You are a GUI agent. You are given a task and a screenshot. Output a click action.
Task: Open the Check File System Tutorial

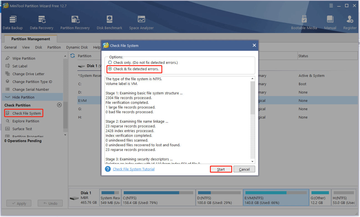[133, 169]
